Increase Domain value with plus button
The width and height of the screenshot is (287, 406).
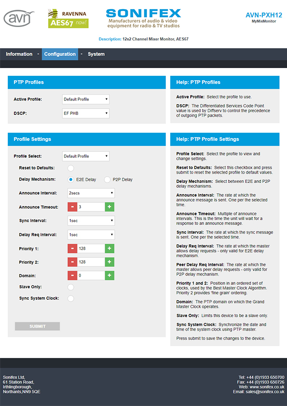[x=109, y=275]
